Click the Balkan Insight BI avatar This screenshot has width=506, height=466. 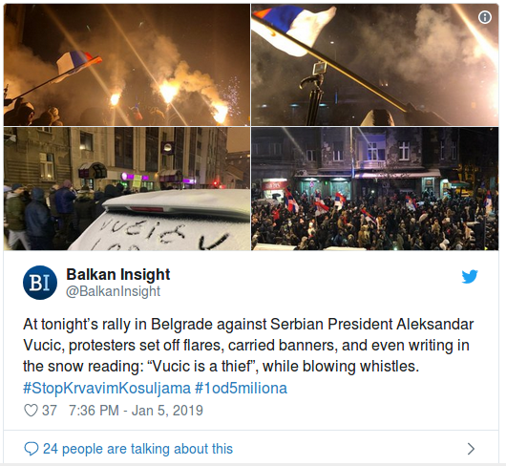tap(40, 283)
